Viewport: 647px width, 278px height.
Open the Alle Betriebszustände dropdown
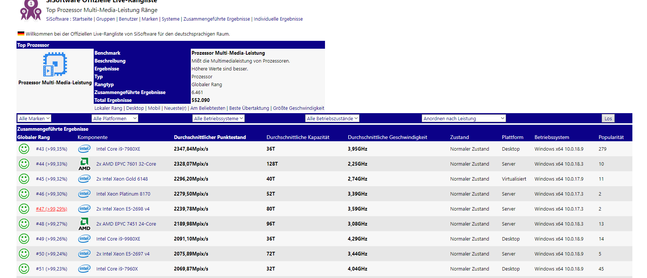pos(332,118)
